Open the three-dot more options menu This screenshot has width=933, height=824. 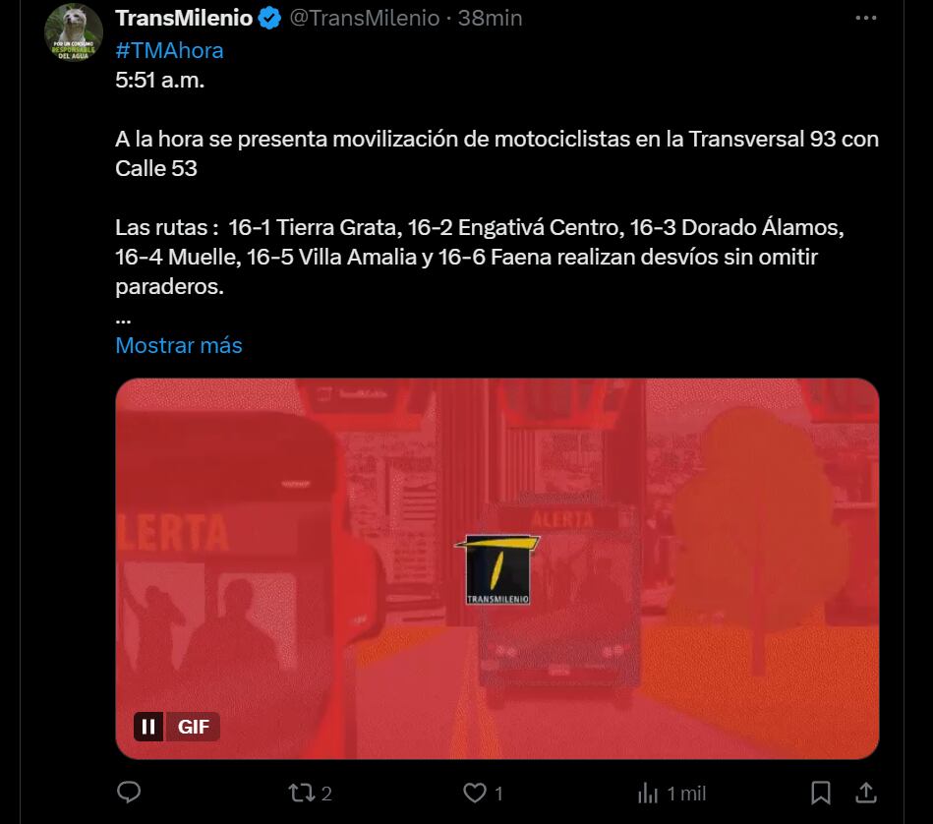click(866, 18)
